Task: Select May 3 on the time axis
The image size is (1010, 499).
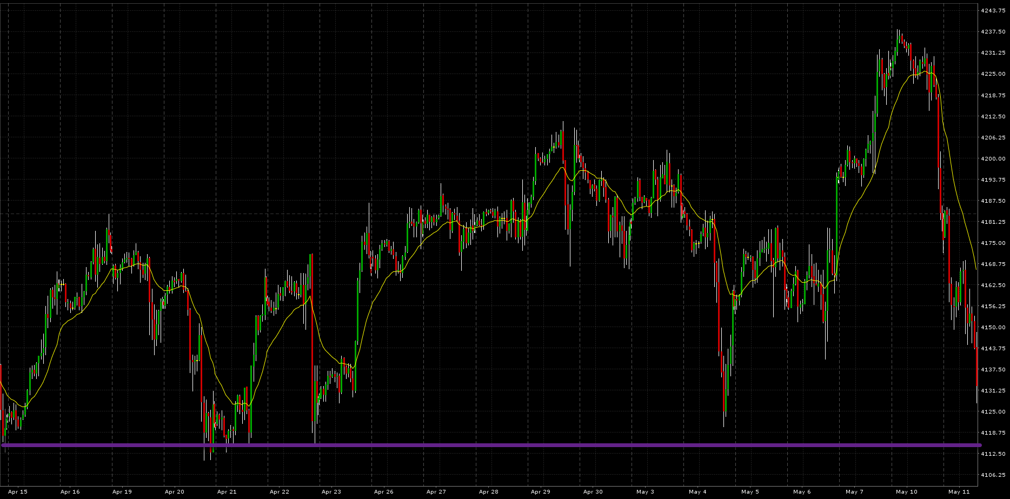Action: coord(645,491)
